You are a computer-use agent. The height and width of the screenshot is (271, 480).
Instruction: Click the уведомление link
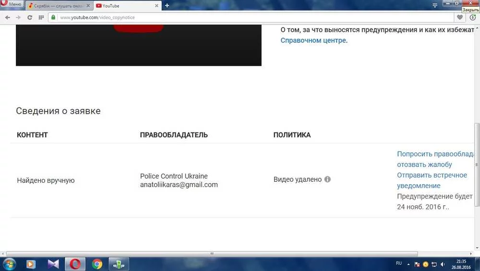pos(419,186)
